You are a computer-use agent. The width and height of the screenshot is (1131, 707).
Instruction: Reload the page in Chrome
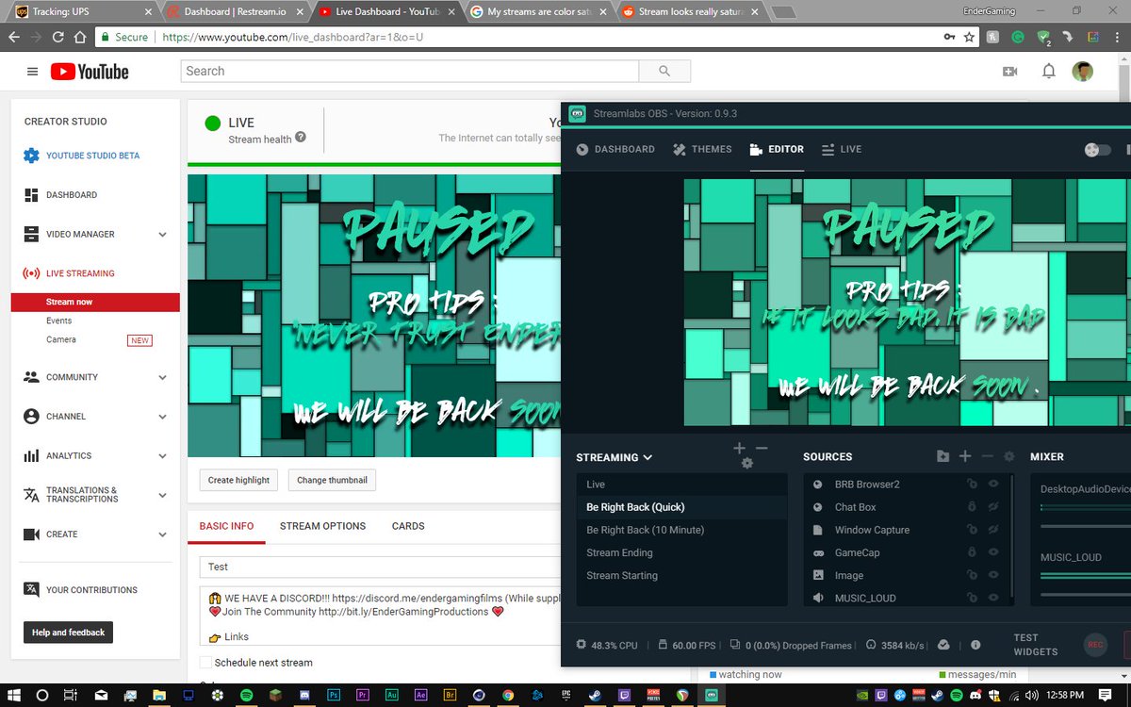click(58, 37)
